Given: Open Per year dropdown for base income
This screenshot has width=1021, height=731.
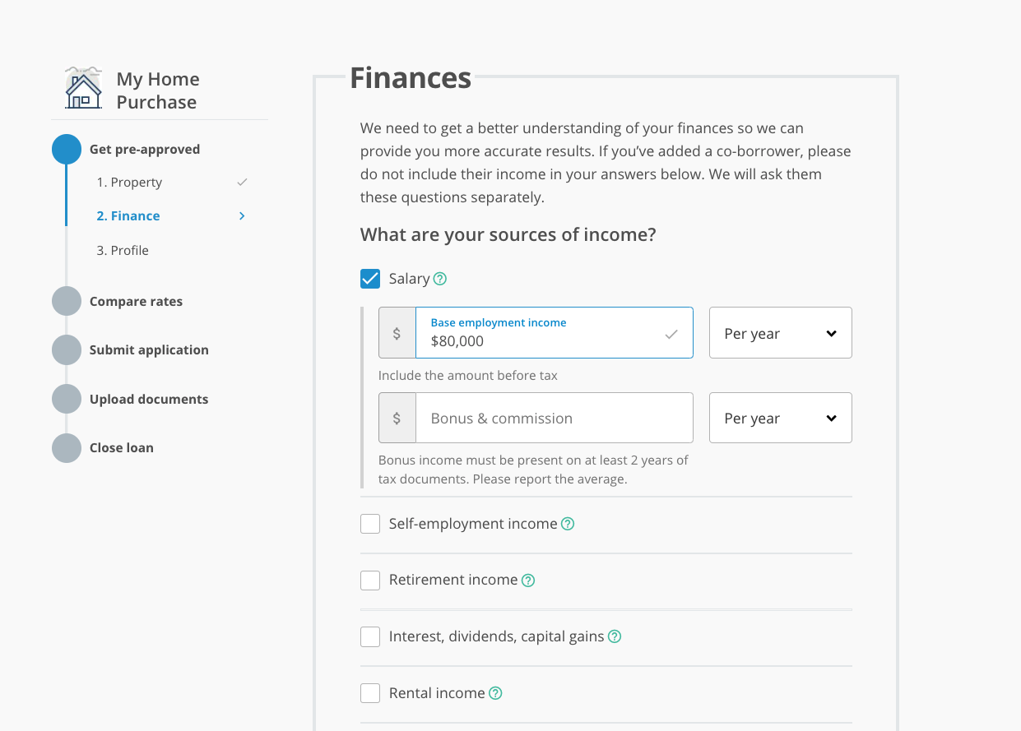Looking at the screenshot, I should pyautogui.click(x=781, y=333).
